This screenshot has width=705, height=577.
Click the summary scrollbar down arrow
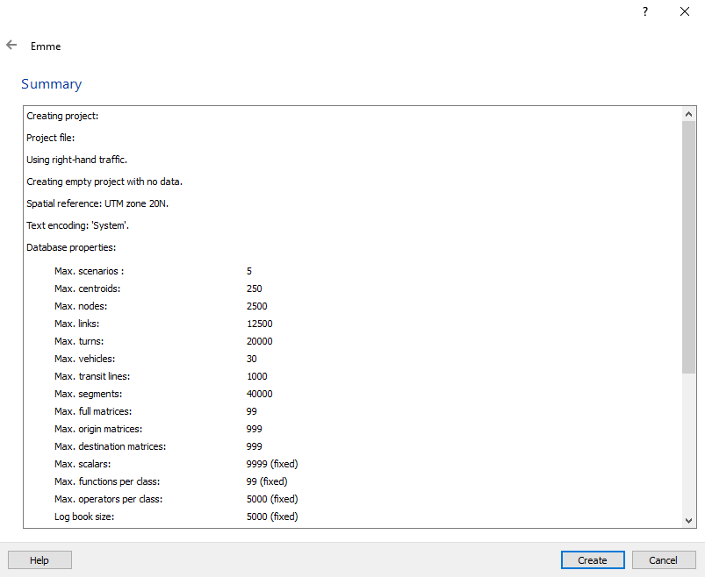689,520
